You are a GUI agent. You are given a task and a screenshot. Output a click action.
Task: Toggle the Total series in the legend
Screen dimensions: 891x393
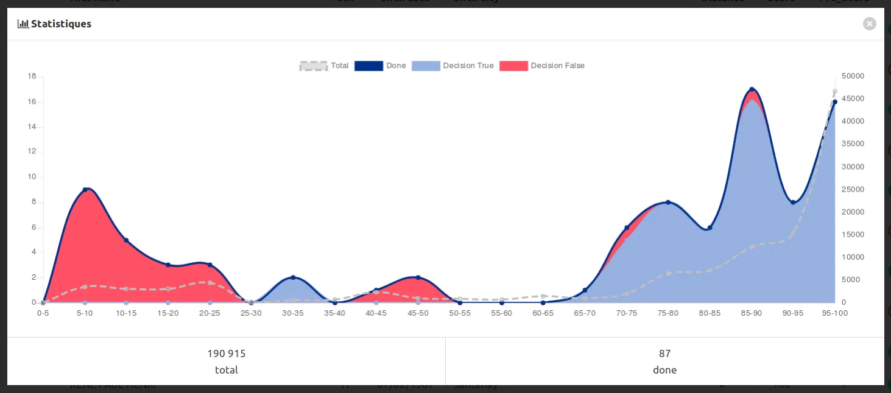click(324, 66)
